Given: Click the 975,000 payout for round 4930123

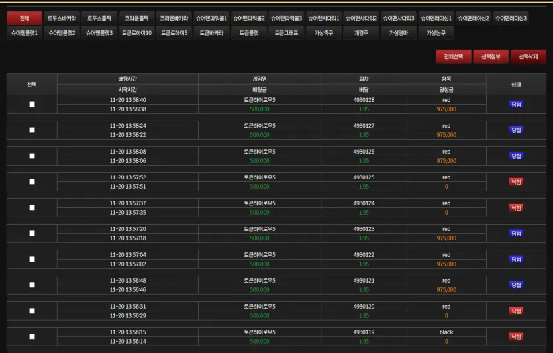Looking at the screenshot, I should point(446,238).
